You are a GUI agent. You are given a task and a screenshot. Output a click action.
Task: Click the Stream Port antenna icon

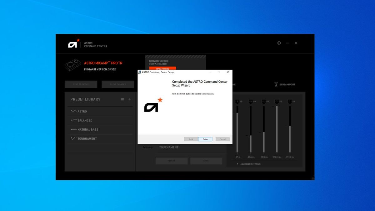click(276, 85)
